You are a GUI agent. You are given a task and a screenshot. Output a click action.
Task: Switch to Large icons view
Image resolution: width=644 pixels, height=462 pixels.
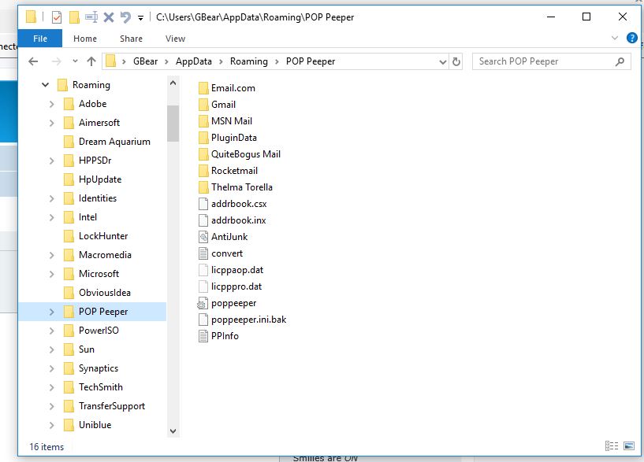(x=629, y=445)
